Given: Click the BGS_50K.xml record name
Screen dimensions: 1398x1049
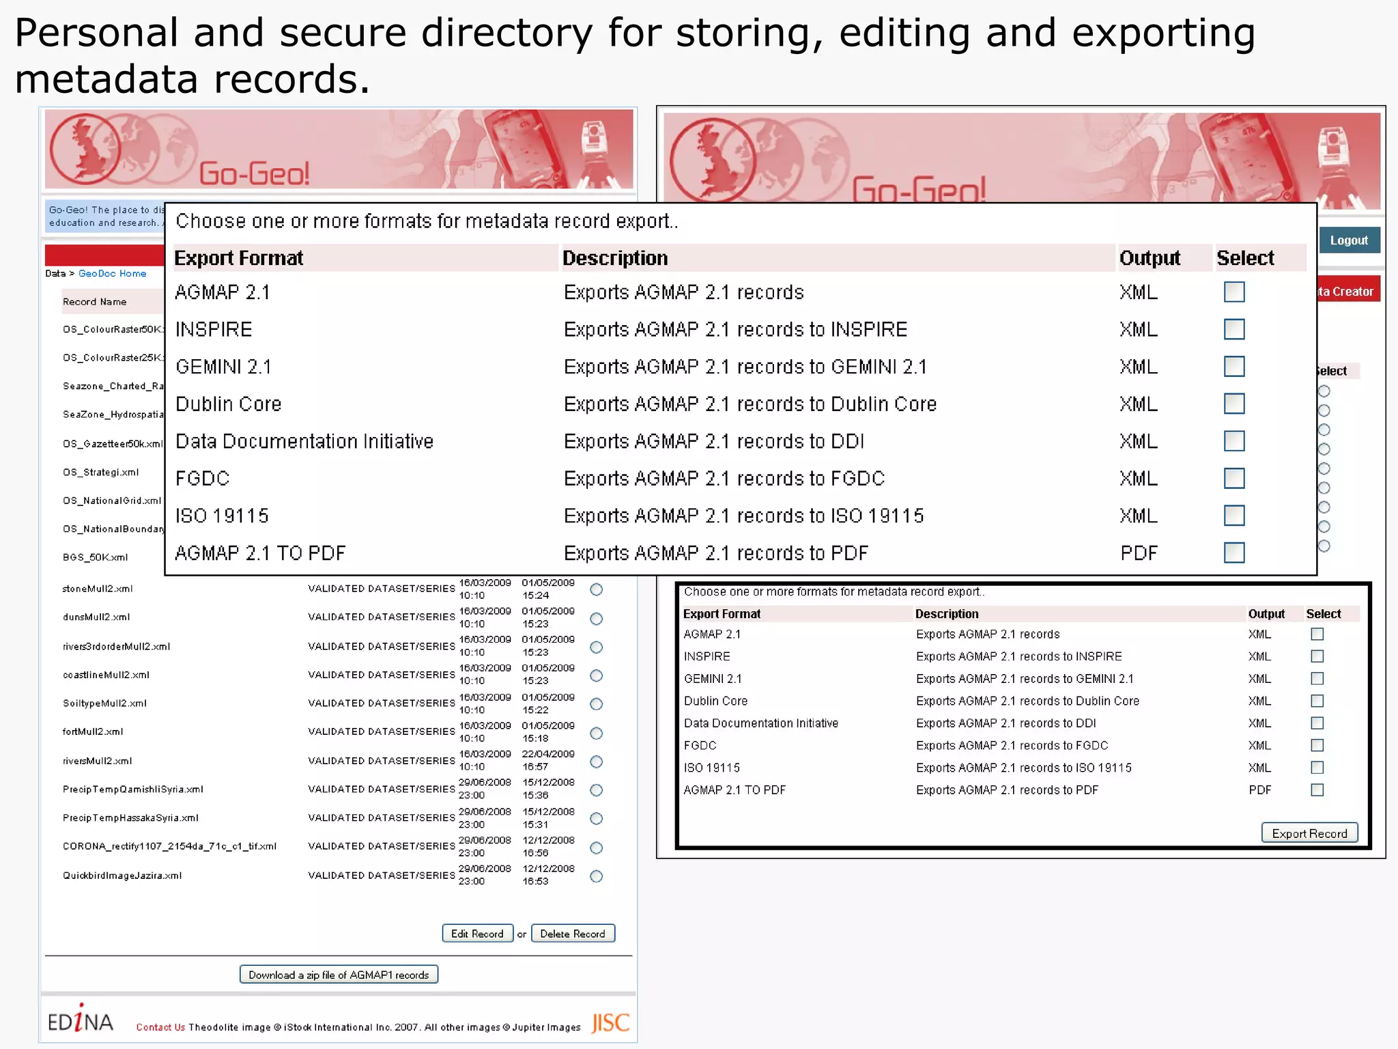Looking at the screenshot, I should pos(96,557).
